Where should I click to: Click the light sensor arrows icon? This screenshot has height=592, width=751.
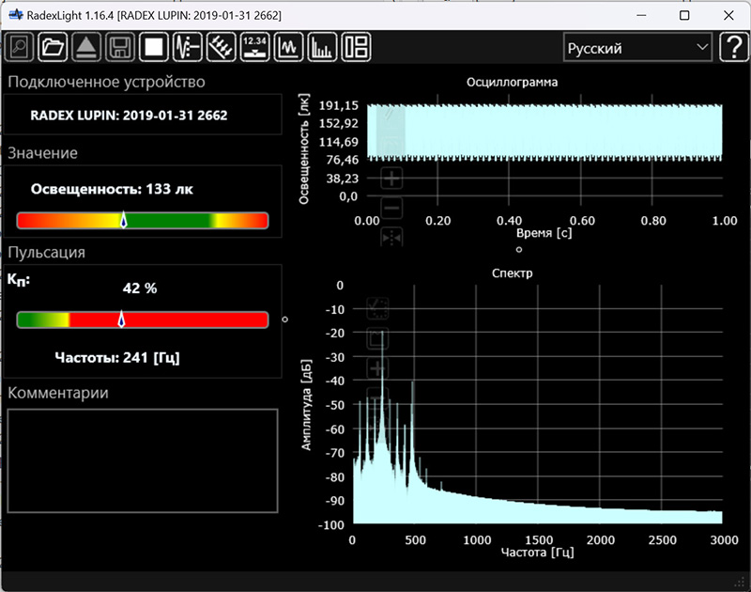(x=221, y=47)
